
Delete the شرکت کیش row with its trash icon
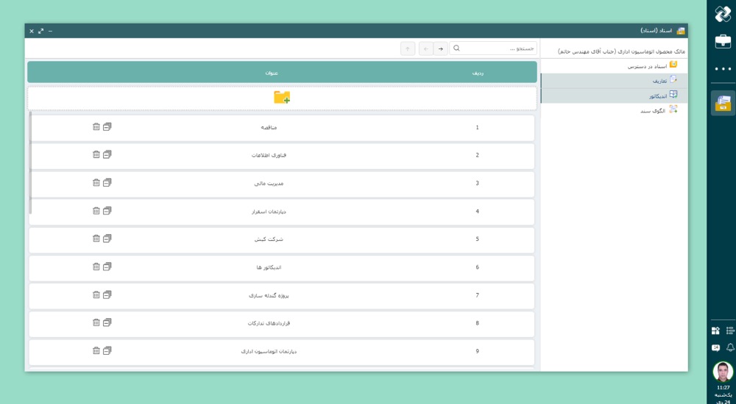[x=96, y=238]
